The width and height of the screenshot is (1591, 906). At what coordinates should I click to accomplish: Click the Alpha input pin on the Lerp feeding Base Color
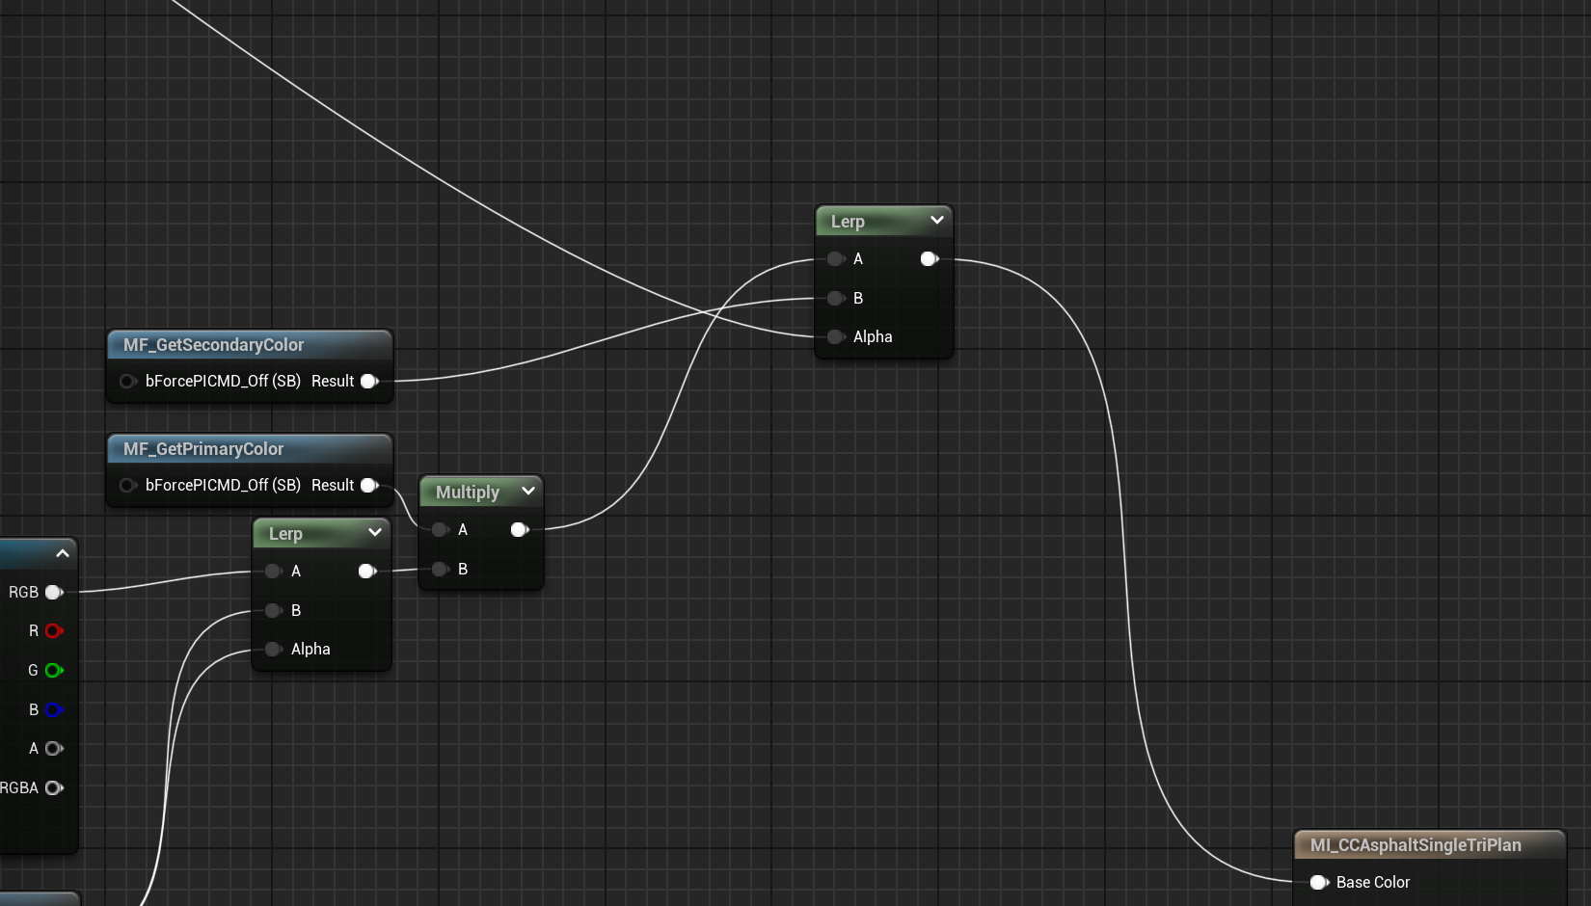click(x=836, y=336)
